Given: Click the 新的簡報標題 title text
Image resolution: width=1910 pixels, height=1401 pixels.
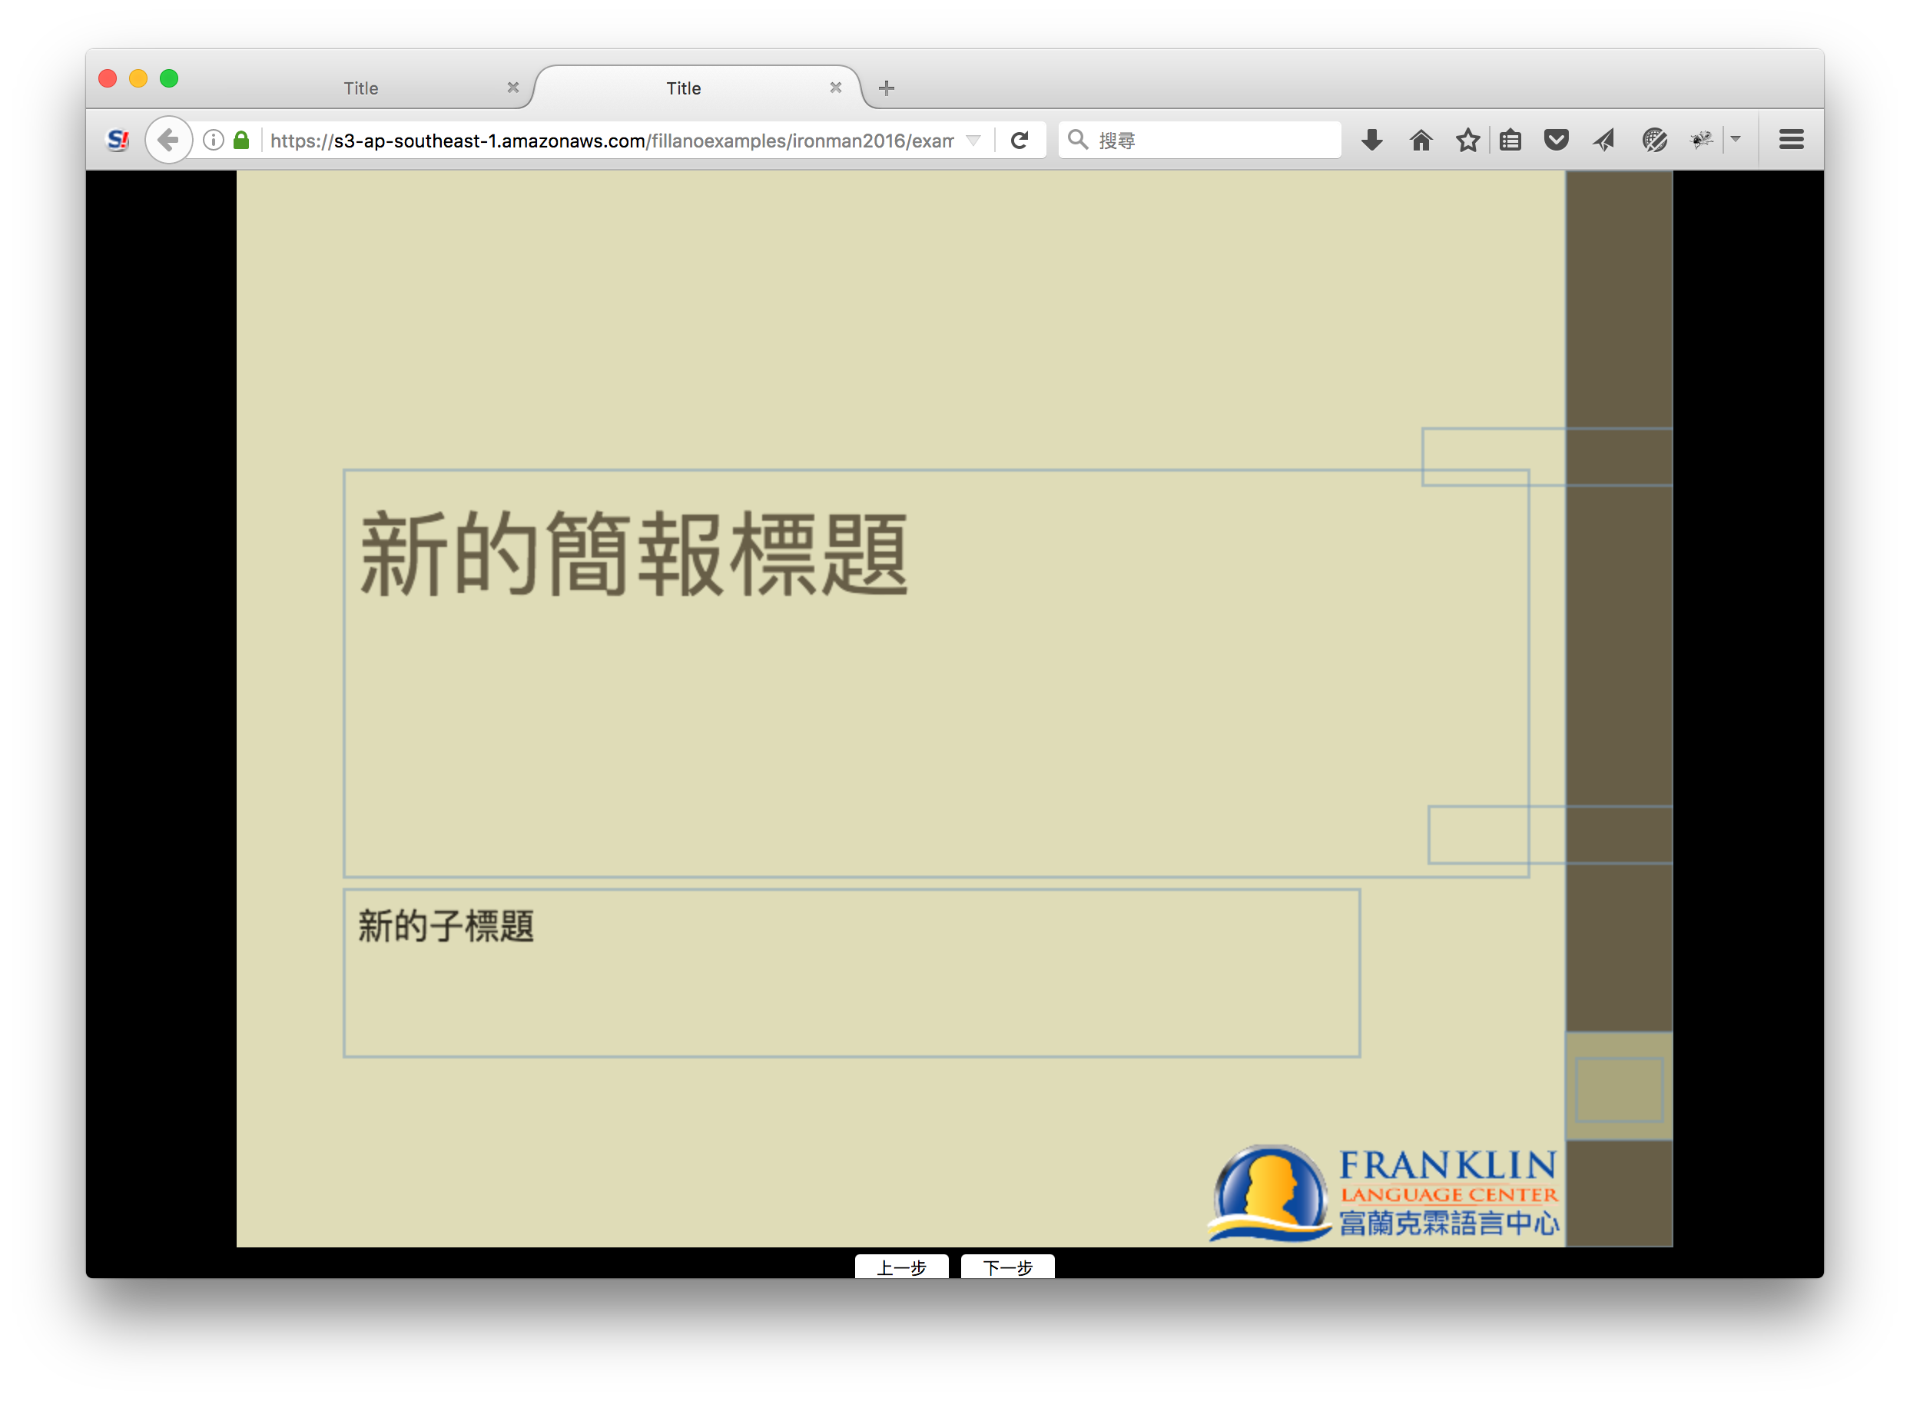Looking at the screenshot, I should (x=635, y=555).
